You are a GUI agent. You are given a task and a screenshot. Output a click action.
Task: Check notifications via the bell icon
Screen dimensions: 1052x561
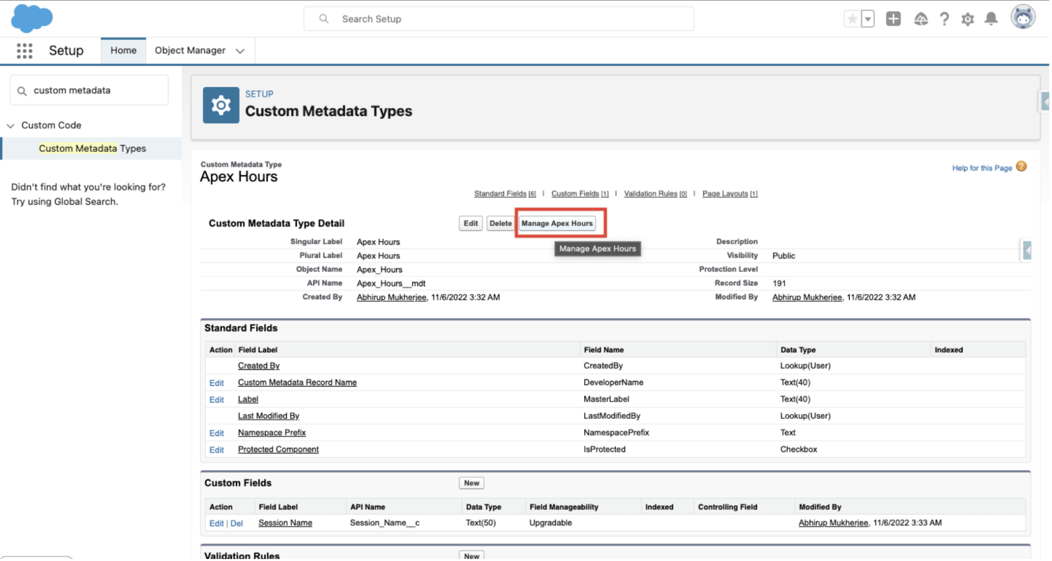pyautogui.click(x=991, y=18)
